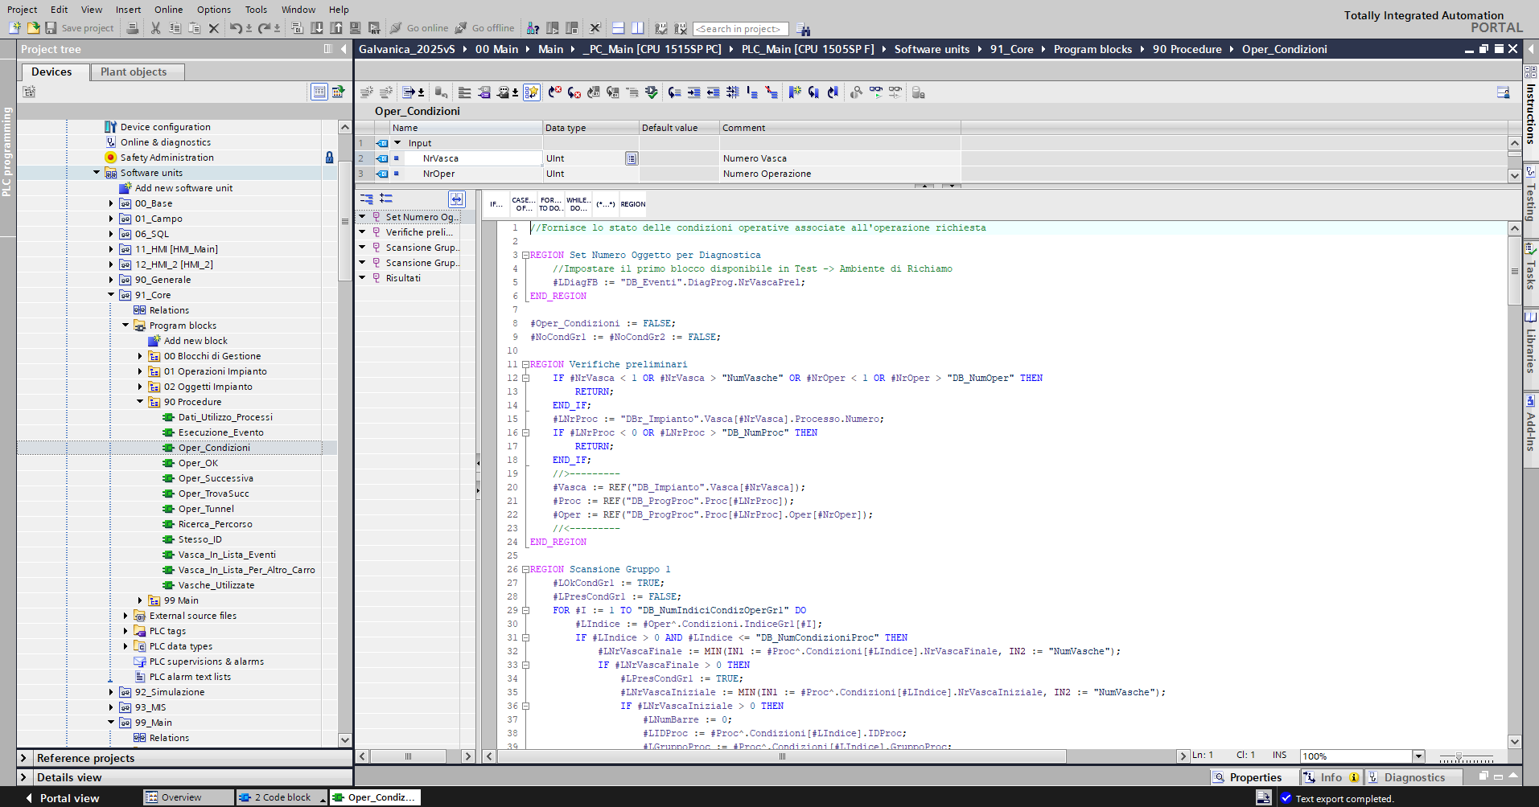Toggle the highlighted star favorites toolbar button
The width and height of the screenshot is (1539, 807).
point(531,92)
